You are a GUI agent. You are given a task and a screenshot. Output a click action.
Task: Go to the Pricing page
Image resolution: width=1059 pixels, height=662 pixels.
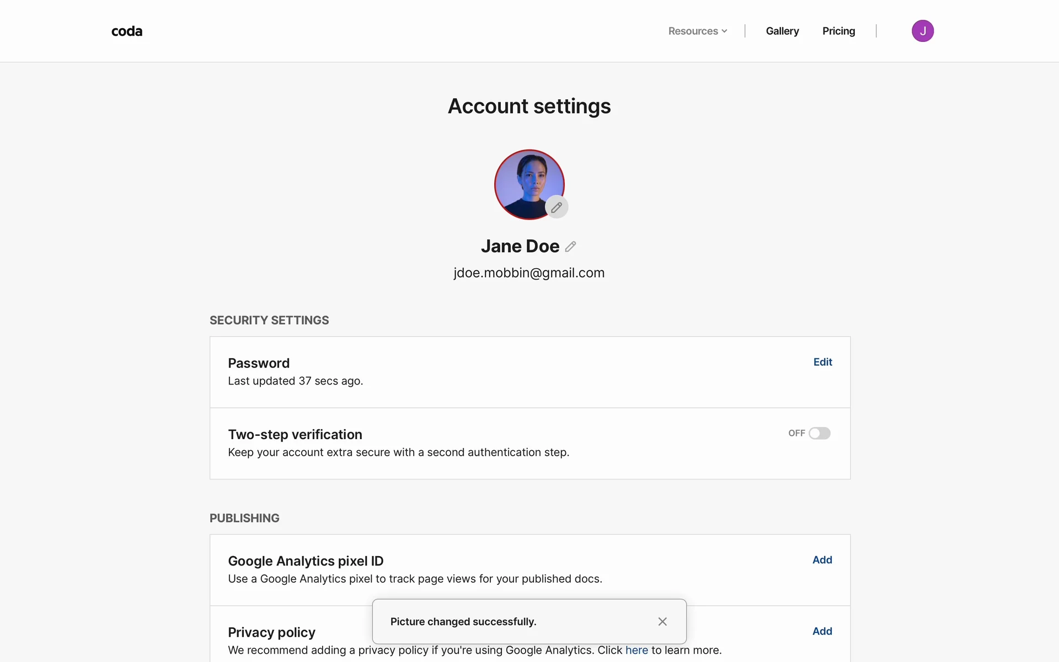(838, 31)
